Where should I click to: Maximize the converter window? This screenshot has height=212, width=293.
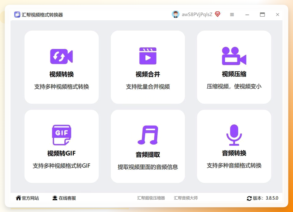[262, 15]
